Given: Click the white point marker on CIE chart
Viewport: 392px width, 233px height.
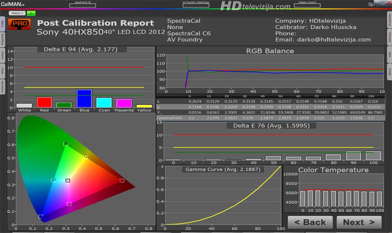Looking at the screenshot, I should 68,180.
